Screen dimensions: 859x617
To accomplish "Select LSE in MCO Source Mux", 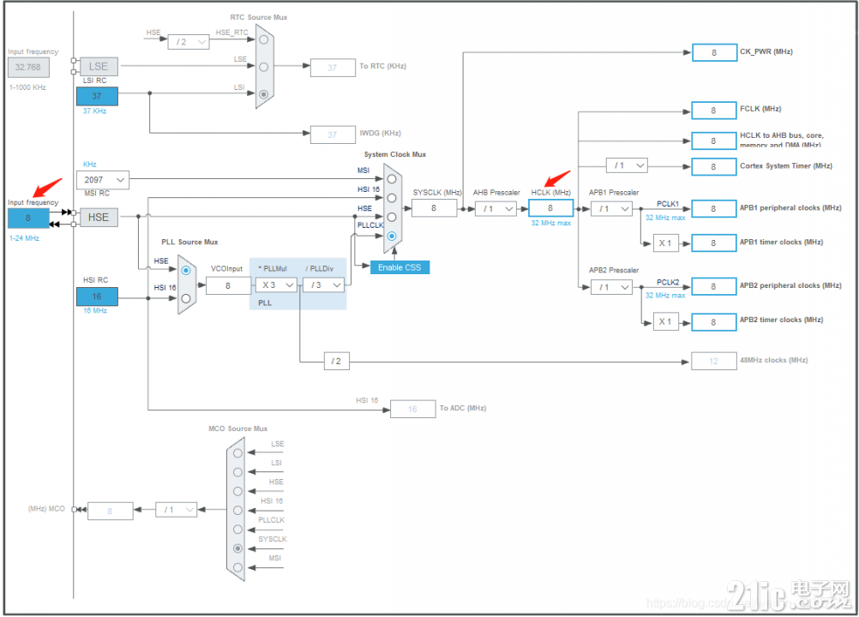I will (237, 453).
